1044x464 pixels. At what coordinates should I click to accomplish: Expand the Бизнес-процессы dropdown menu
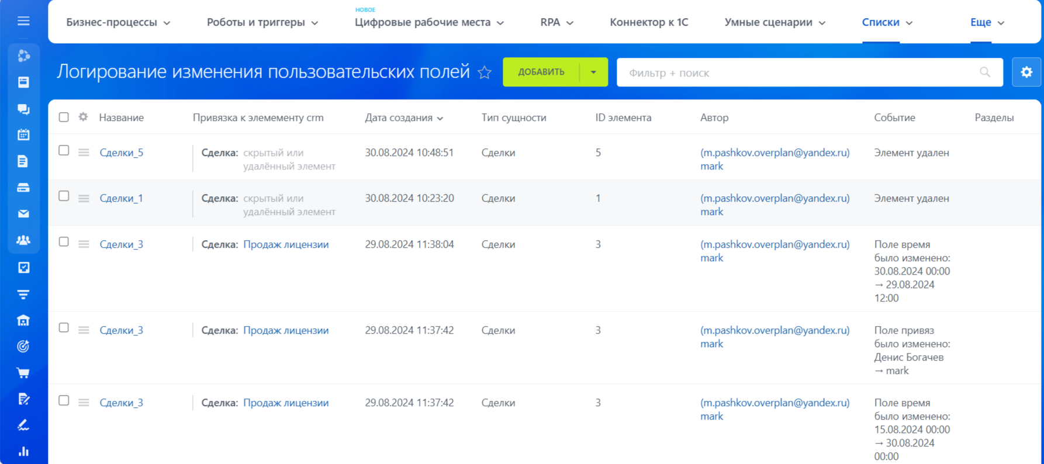point(118,22)
